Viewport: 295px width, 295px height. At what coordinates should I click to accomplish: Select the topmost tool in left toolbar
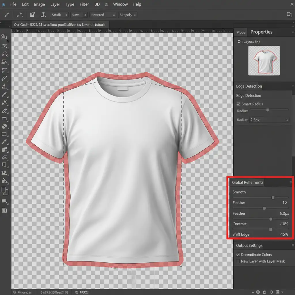[4, 37]
